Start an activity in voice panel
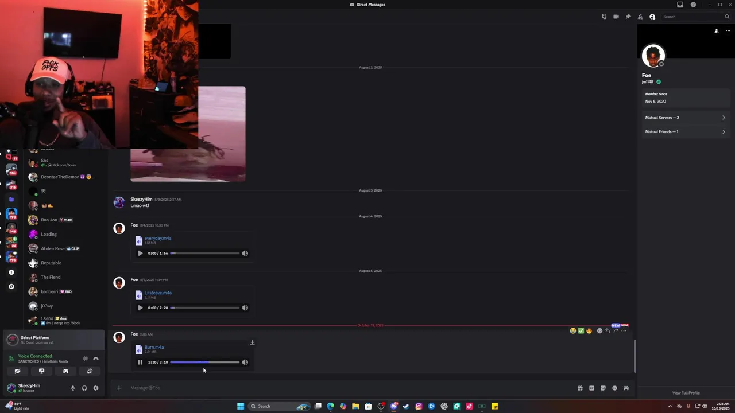 (65, 371)
